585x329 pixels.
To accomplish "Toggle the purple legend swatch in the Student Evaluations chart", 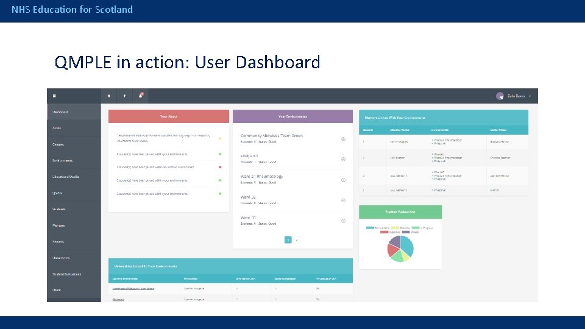I will tap(406, 232).
